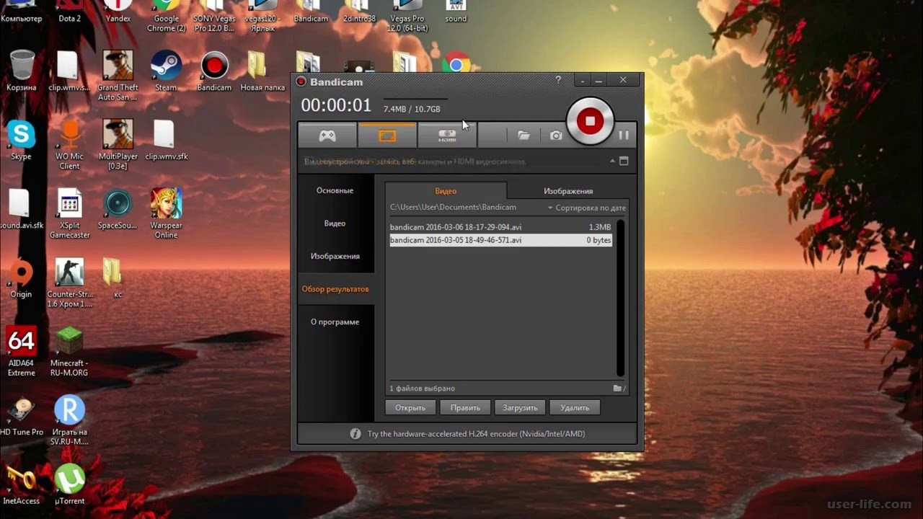Collapse the panel with the small up arrow
This screenshot has width=923, height=519.
613,161
